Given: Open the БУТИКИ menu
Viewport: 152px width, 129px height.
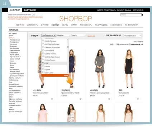Looking at the screenshot, I should pyautogui.click(x=45, y=25).
